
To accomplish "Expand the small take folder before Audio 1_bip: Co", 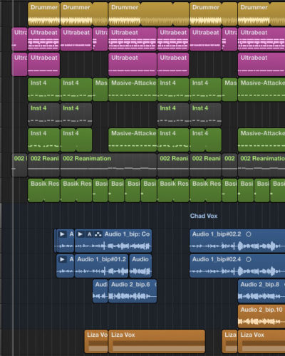I will 62,234.
